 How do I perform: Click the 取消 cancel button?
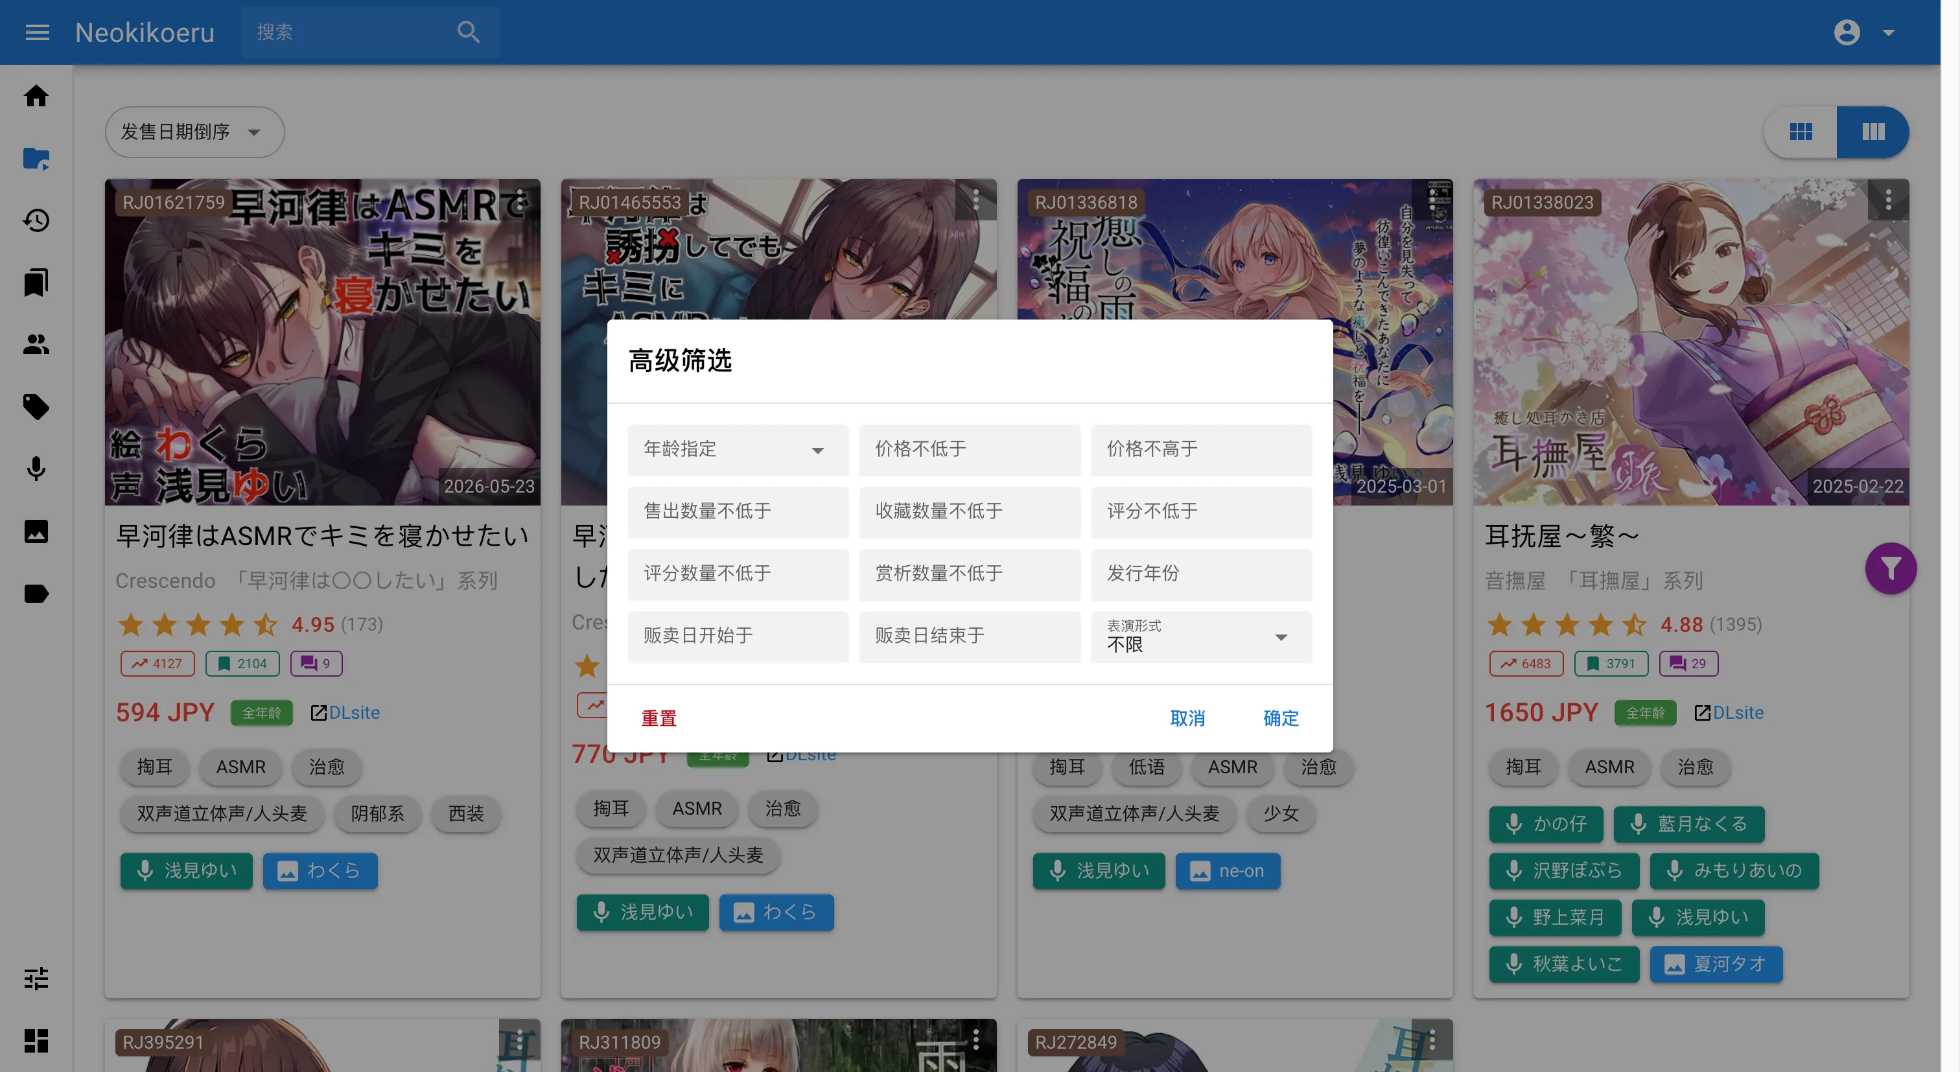1187,718
